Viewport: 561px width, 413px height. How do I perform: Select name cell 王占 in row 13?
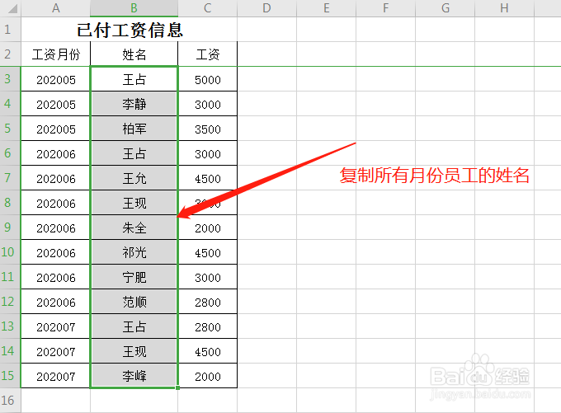click(134, 326)
